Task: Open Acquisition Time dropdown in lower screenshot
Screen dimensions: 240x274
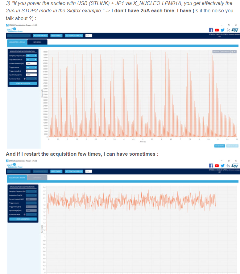Action: click(31, 195)
